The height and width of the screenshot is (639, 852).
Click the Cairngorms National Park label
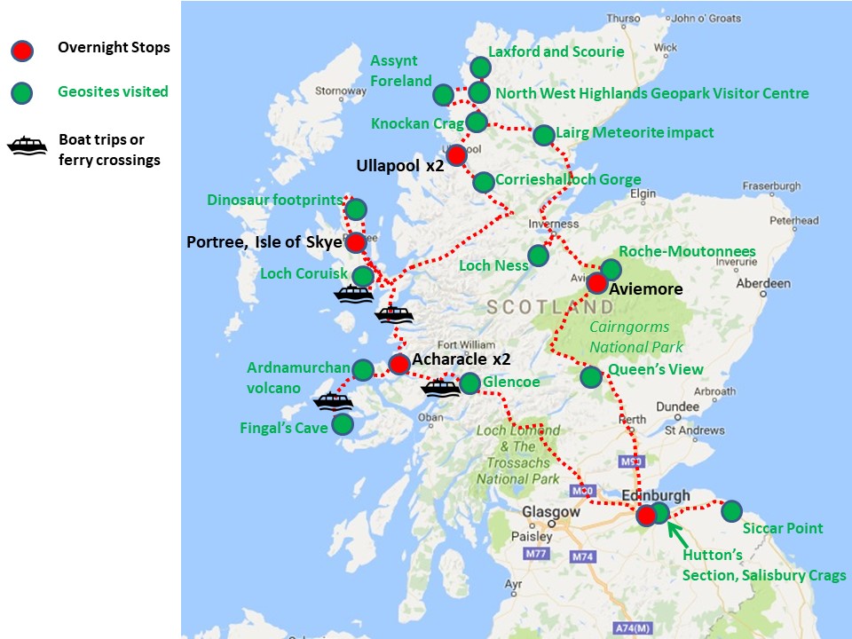[x=628, y=335]
